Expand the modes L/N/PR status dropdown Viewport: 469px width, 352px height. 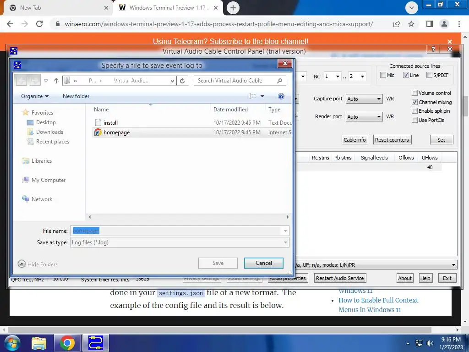click(453, 264)
